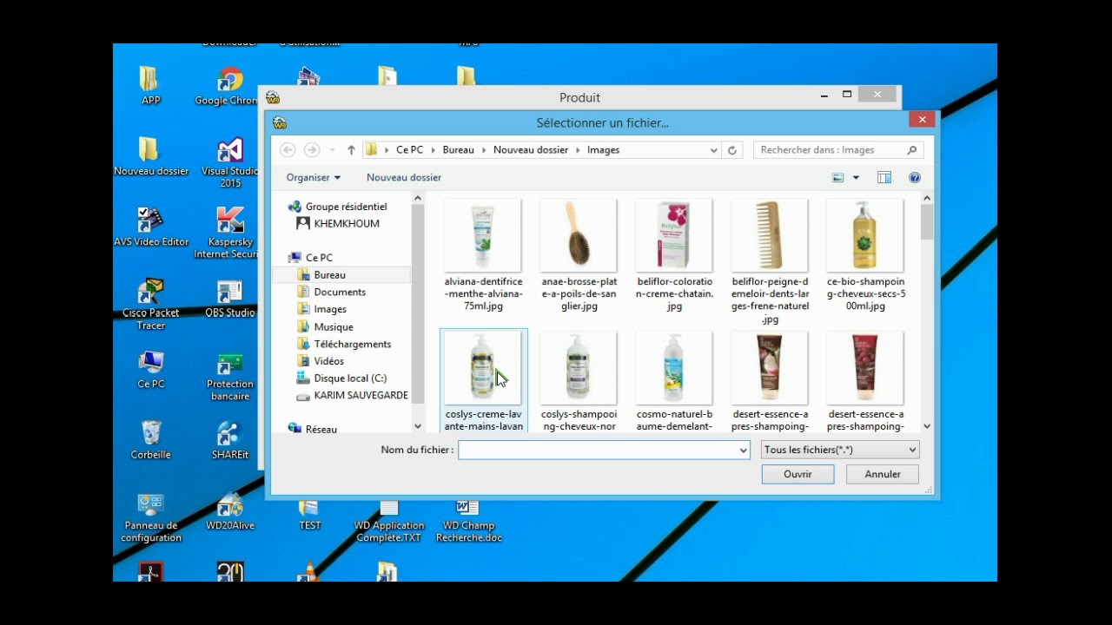This screenshot has height=625, width=1112.
Task: Launch SHAREit from desktop
Action: pyautogui.click(x=229, y=439)
